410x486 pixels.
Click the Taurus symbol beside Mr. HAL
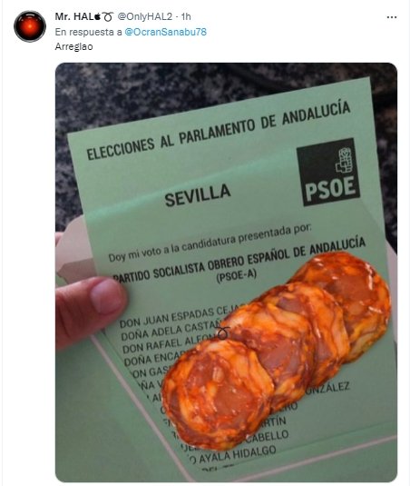tap(107, 16)
